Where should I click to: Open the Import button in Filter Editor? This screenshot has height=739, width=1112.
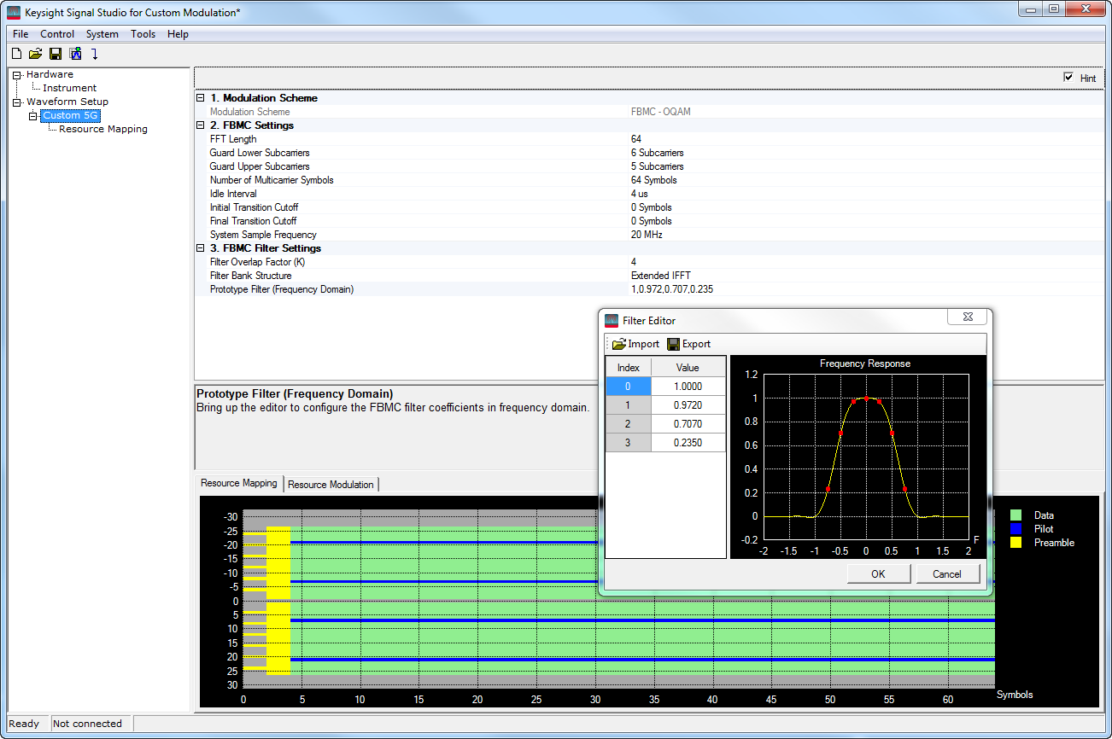tap(635, 343)
